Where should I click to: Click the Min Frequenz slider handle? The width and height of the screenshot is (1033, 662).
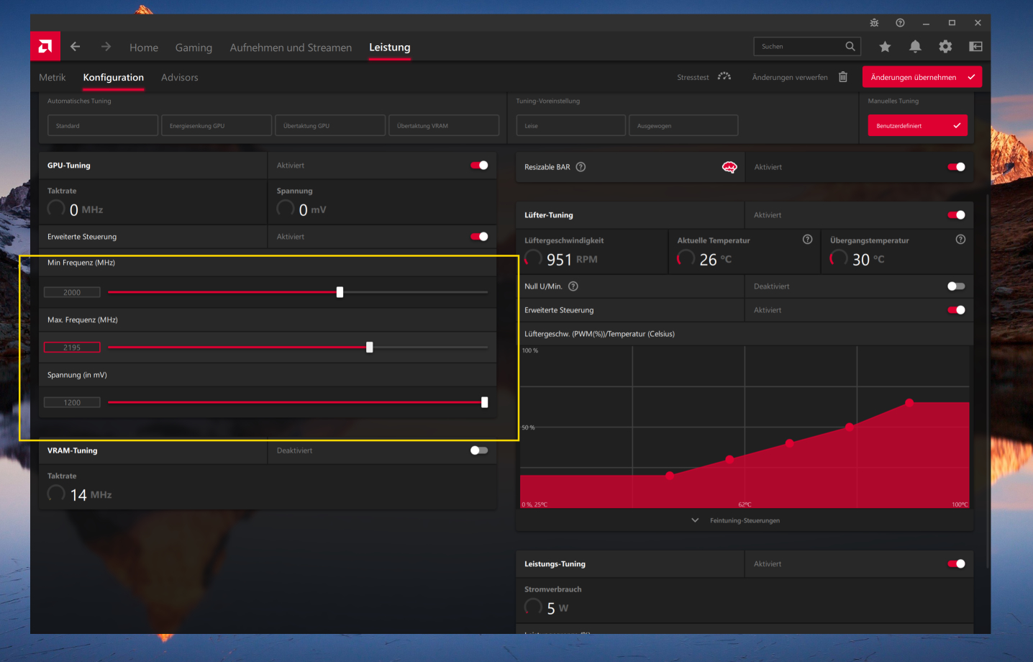pos(340,292)
